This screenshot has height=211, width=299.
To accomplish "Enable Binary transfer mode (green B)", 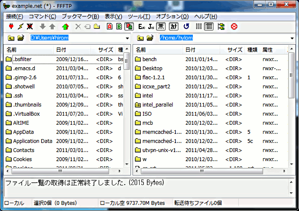I will pyautogui.click(x=119, y=27).
